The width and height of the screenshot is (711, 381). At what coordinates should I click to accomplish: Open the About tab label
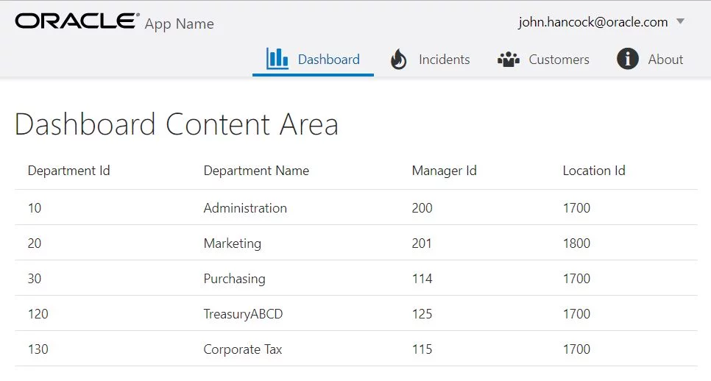pyautogui.click(x=665, y=60)
